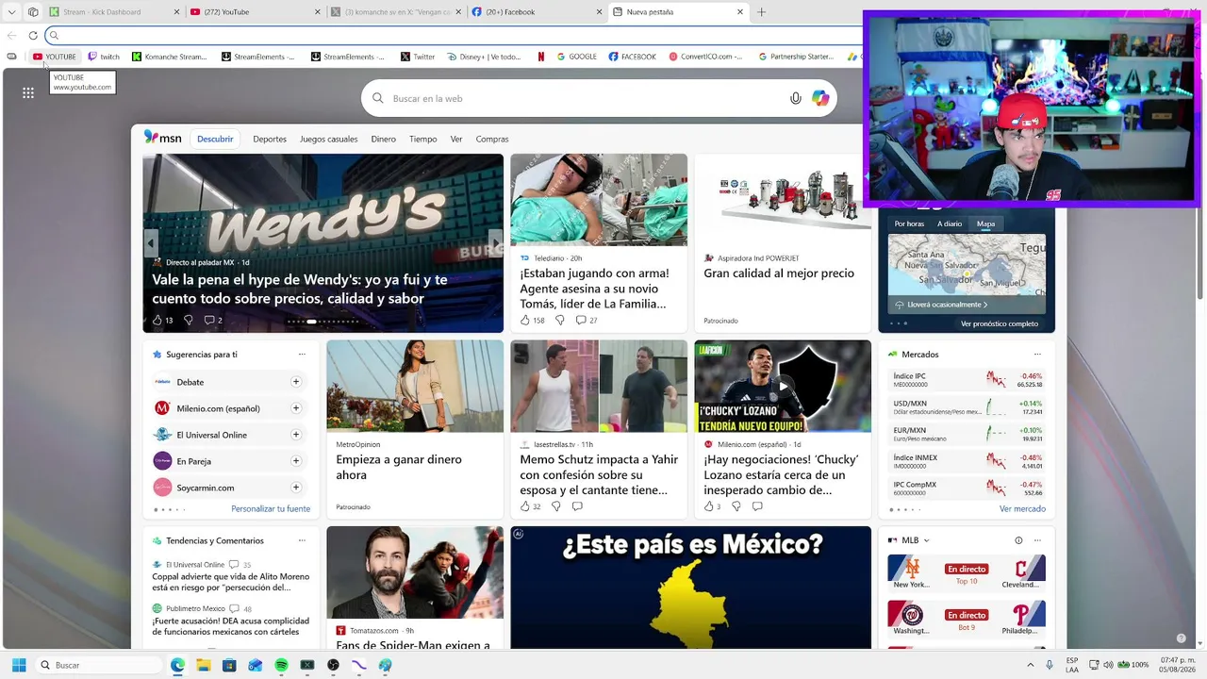1207x679 pixels.
Task: Click Personalizar tu fuente link
Action: [271, 509]
